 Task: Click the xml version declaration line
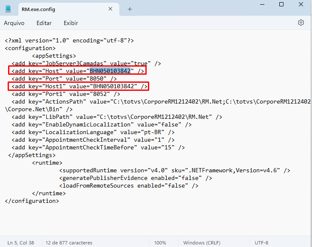(69, 41)
